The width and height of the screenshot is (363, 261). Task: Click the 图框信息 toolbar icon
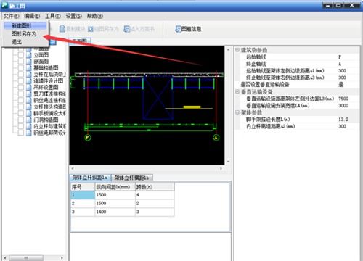179,29
